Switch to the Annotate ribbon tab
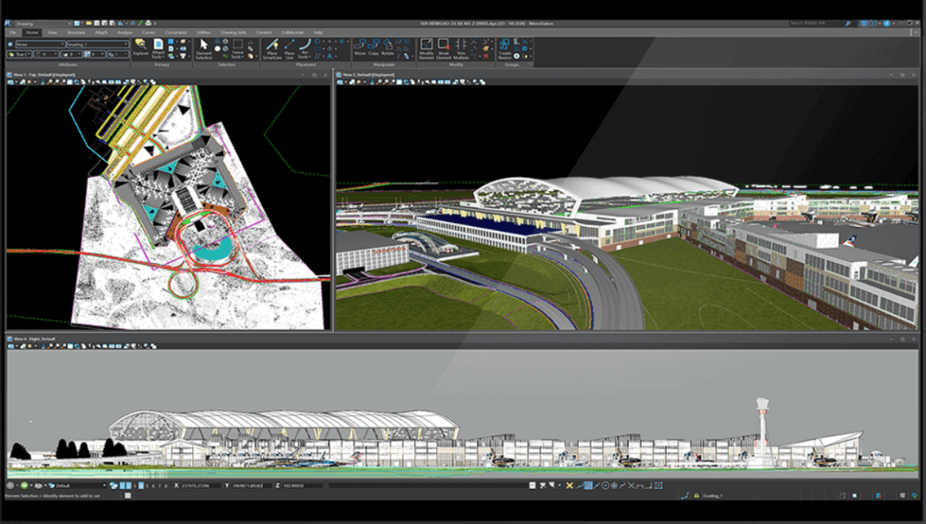The height and width of the screenshot is (524, 926). click(x=78, y=32)
